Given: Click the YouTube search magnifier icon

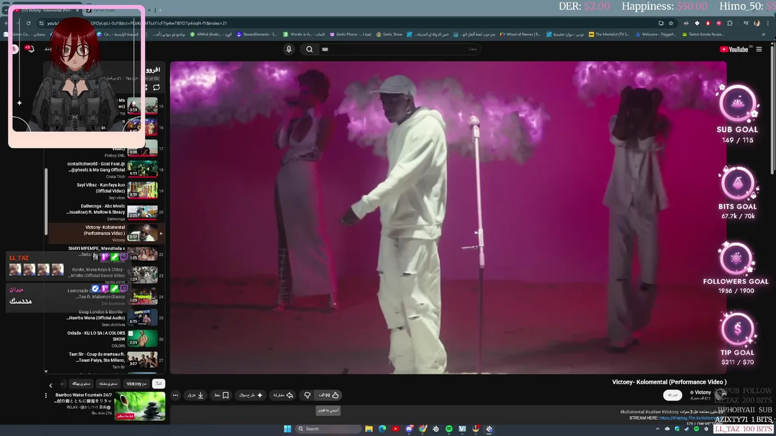Looking at the screenshot, I should coord(309,49).
